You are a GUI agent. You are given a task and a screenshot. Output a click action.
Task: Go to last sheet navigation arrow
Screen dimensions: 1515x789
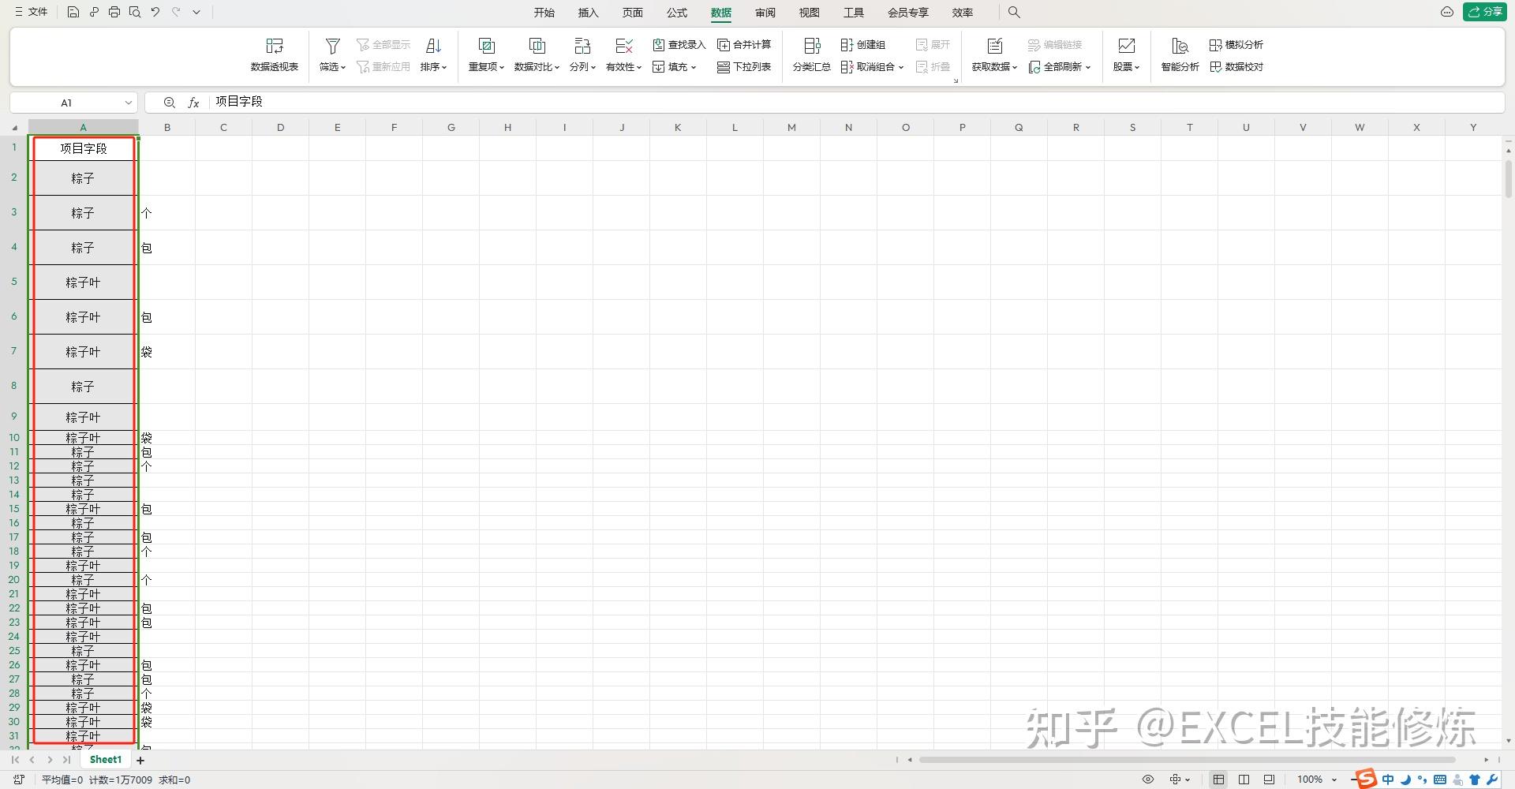(67, 760)
